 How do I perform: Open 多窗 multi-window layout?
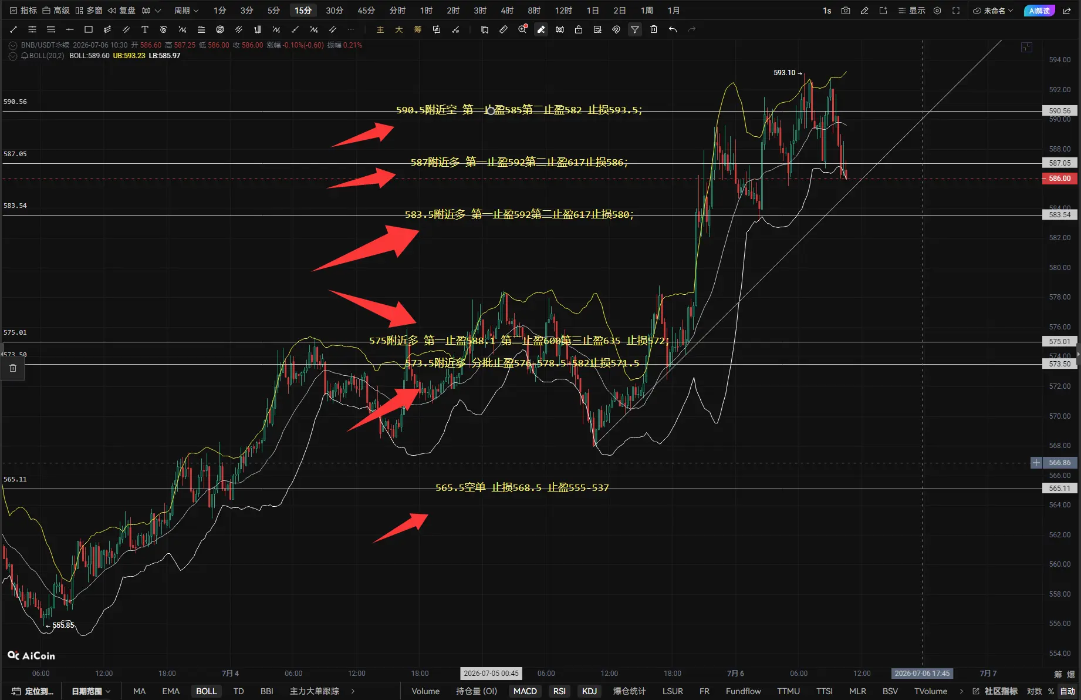[89, 11]
